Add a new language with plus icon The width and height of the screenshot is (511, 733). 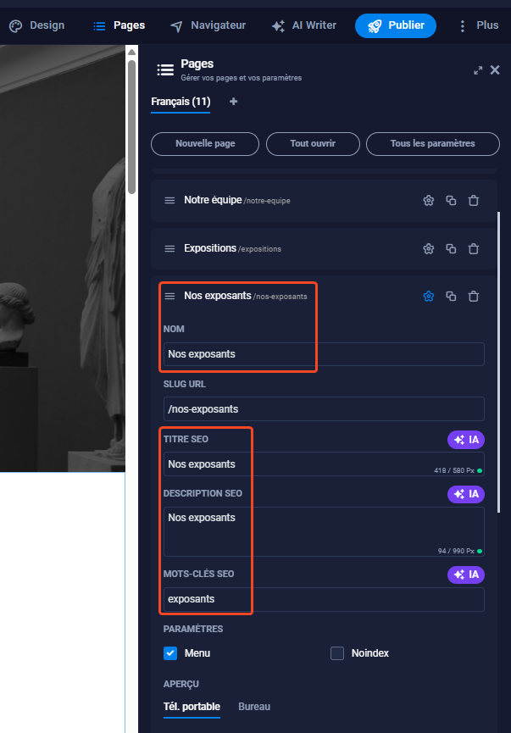pyautogui.click(x=233, y=102)
